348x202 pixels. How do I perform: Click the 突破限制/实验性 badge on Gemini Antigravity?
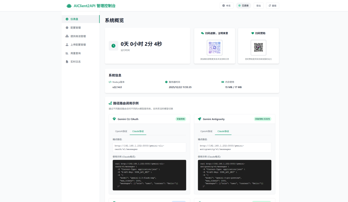[x=263, y=119]
